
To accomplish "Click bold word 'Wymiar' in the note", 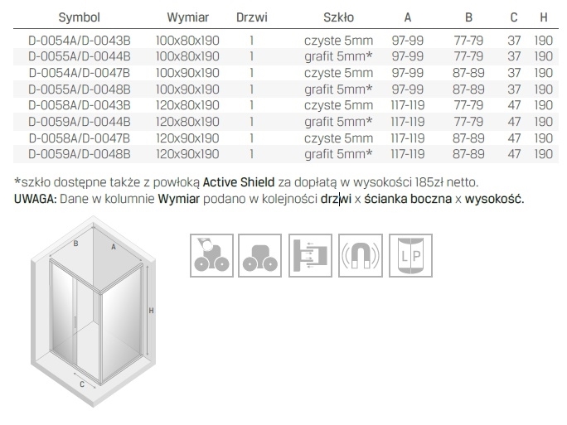I will pos(178,199).
